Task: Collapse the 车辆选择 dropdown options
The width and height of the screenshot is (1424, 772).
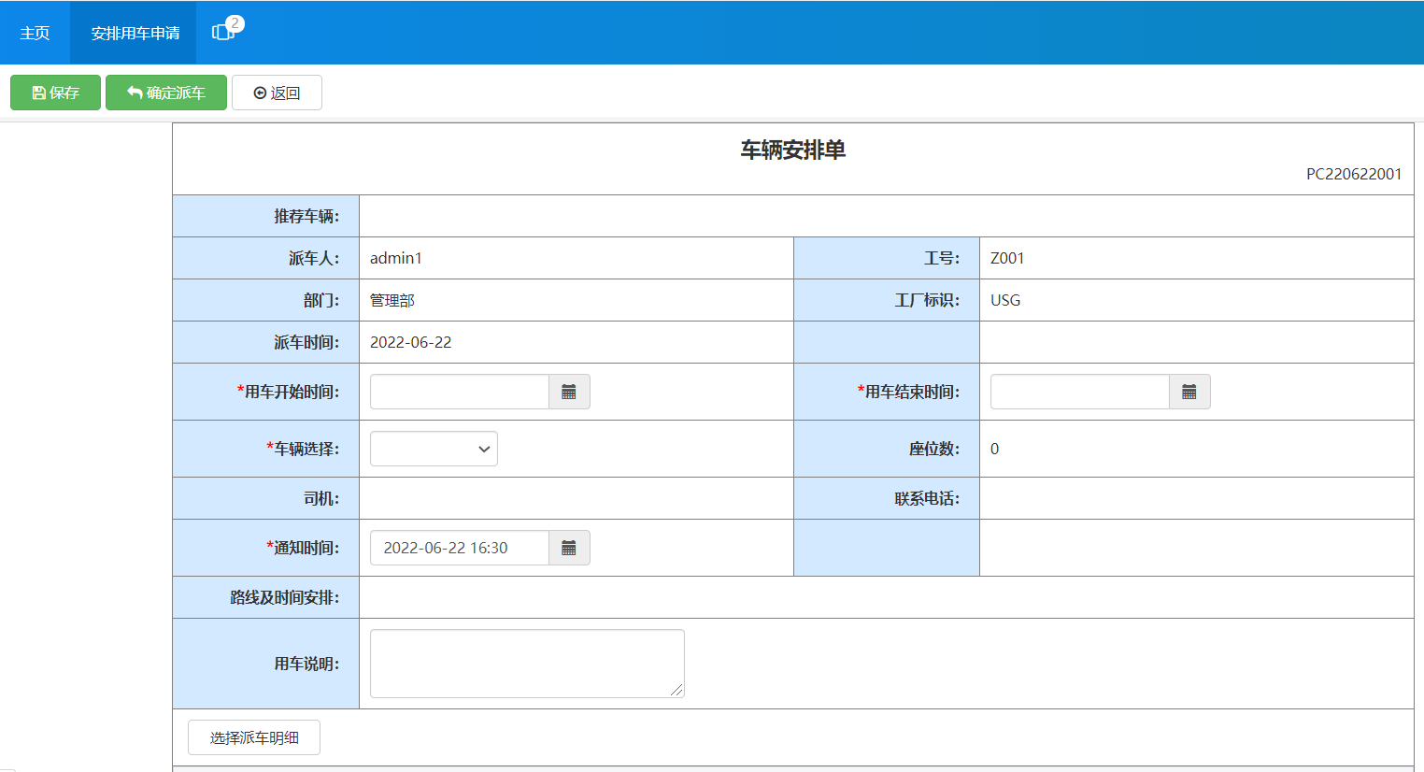Action: [483, 449]
